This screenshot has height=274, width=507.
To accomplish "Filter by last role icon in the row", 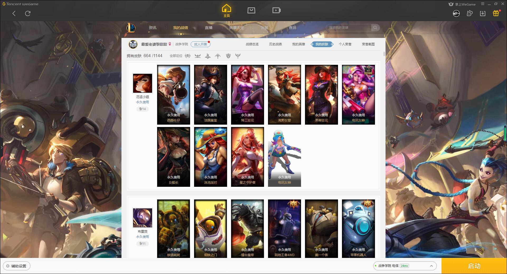I will click(238, 56).
